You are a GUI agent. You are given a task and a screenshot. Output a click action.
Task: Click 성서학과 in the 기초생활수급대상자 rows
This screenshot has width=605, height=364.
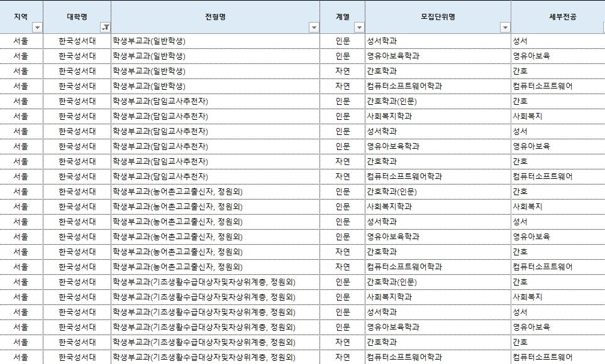coord(382,312)
